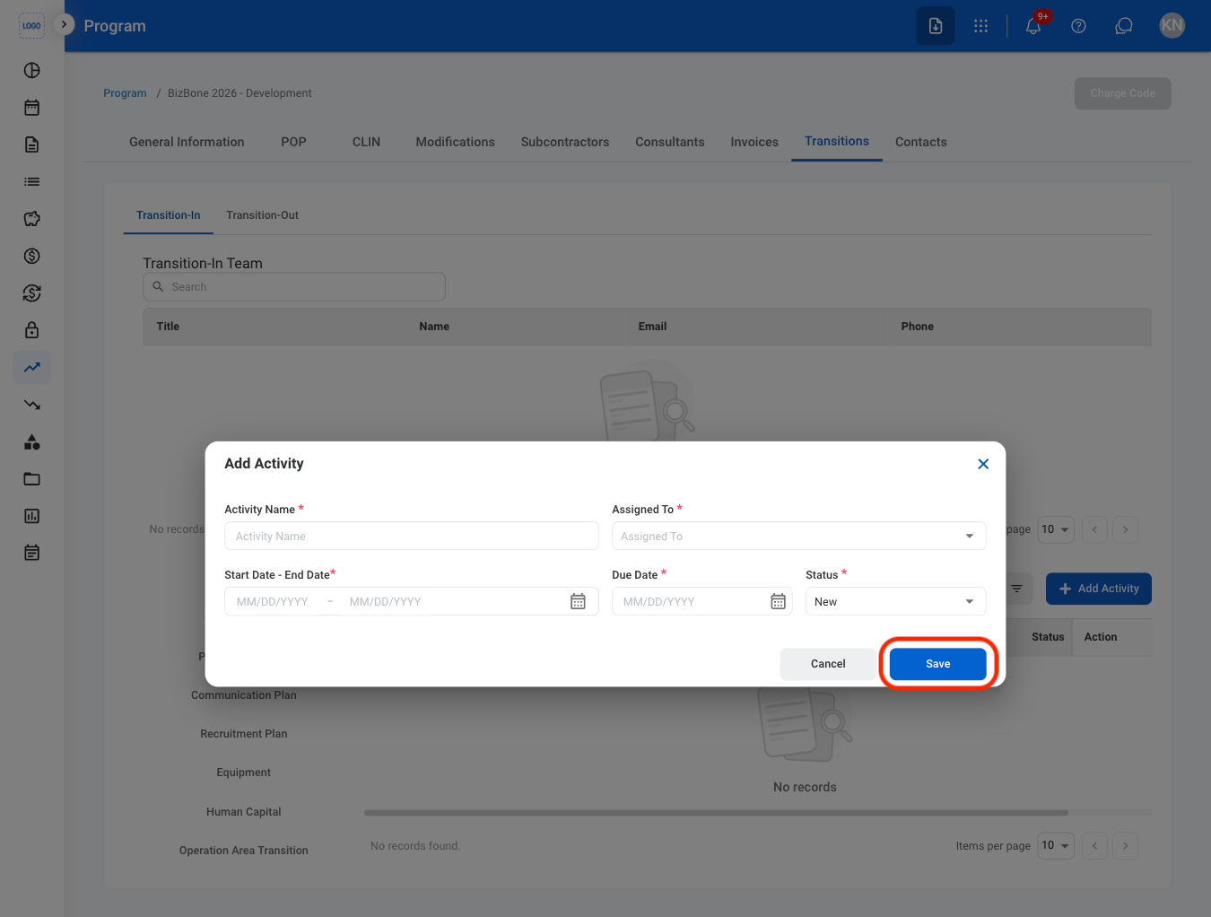Open the list view sidebar icon
This screenshot has width=1211, height=917.
pyautogui.click(x=32, y=181)
